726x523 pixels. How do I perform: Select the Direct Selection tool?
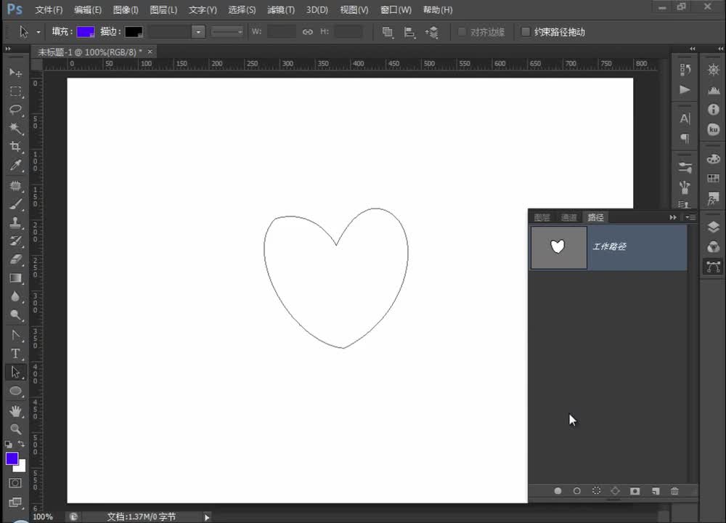point(15,372)
